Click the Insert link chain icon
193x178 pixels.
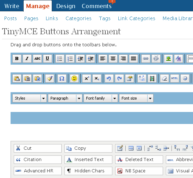tap(146, 59)
